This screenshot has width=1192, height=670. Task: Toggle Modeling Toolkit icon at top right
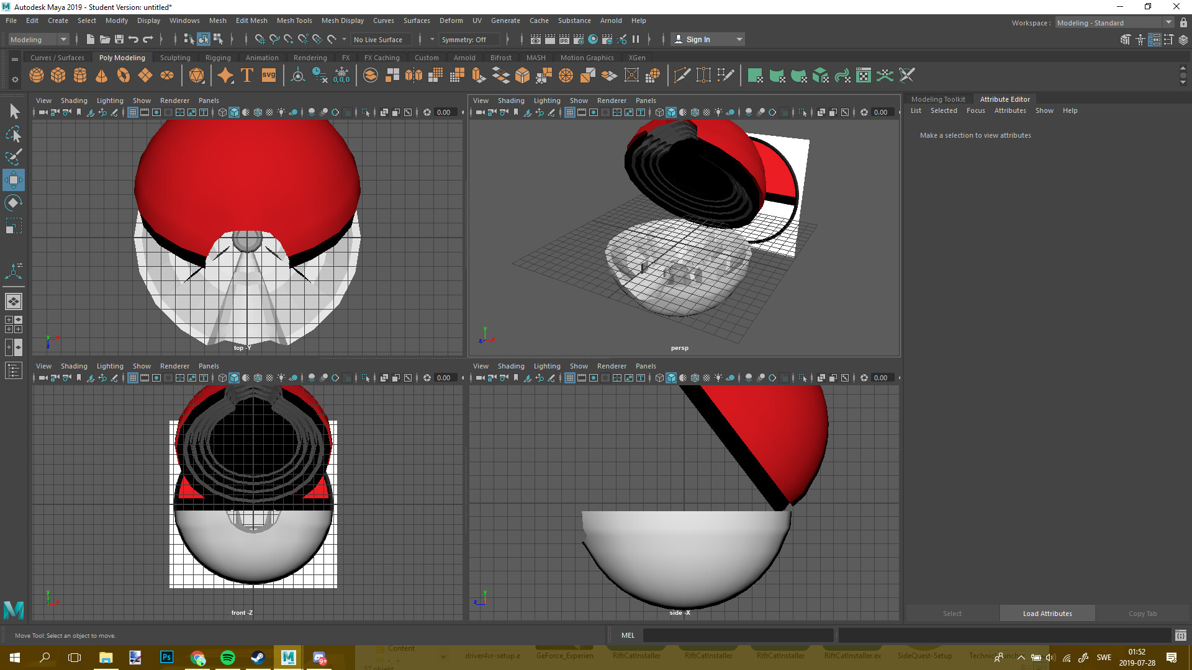pos(1126,40)
